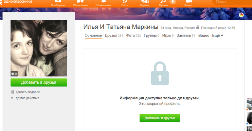Screen dimensions: 252x131
Task: Open the color theme picker circle
Action: [x=241, y=15]
